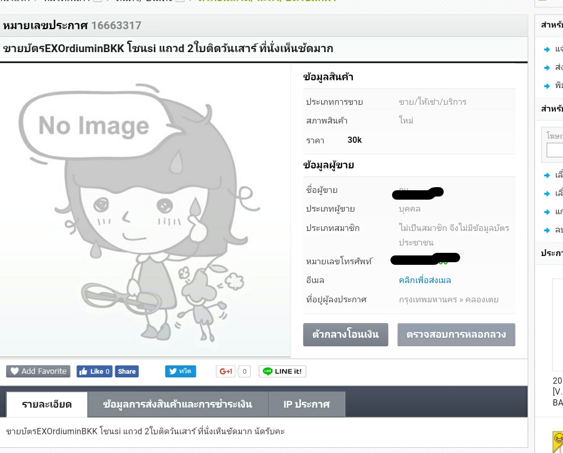This screenshot has width=563, height=453.
Task: Click the ข้อมูลสินค้า section heading
Action: click(328, 77)
